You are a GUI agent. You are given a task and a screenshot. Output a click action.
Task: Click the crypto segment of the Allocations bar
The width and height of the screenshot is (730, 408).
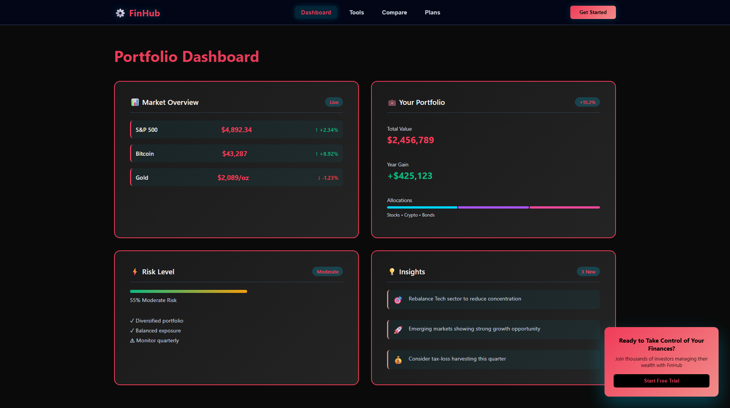click(x=493, y=207)
